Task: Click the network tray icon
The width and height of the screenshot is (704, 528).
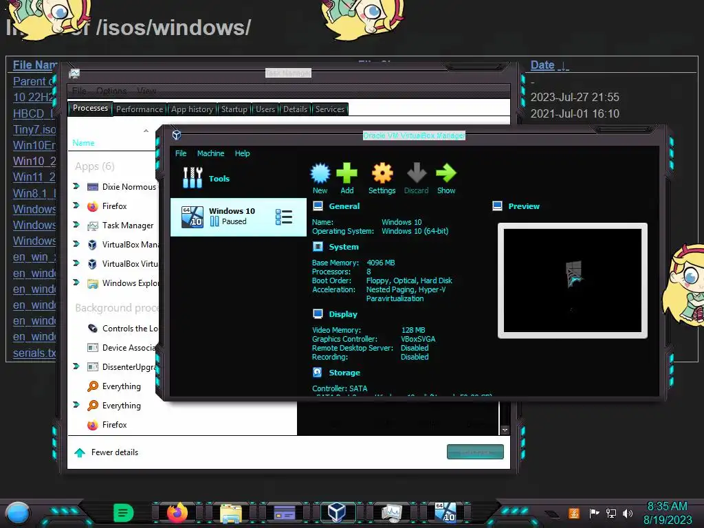Action: [611, 513]
